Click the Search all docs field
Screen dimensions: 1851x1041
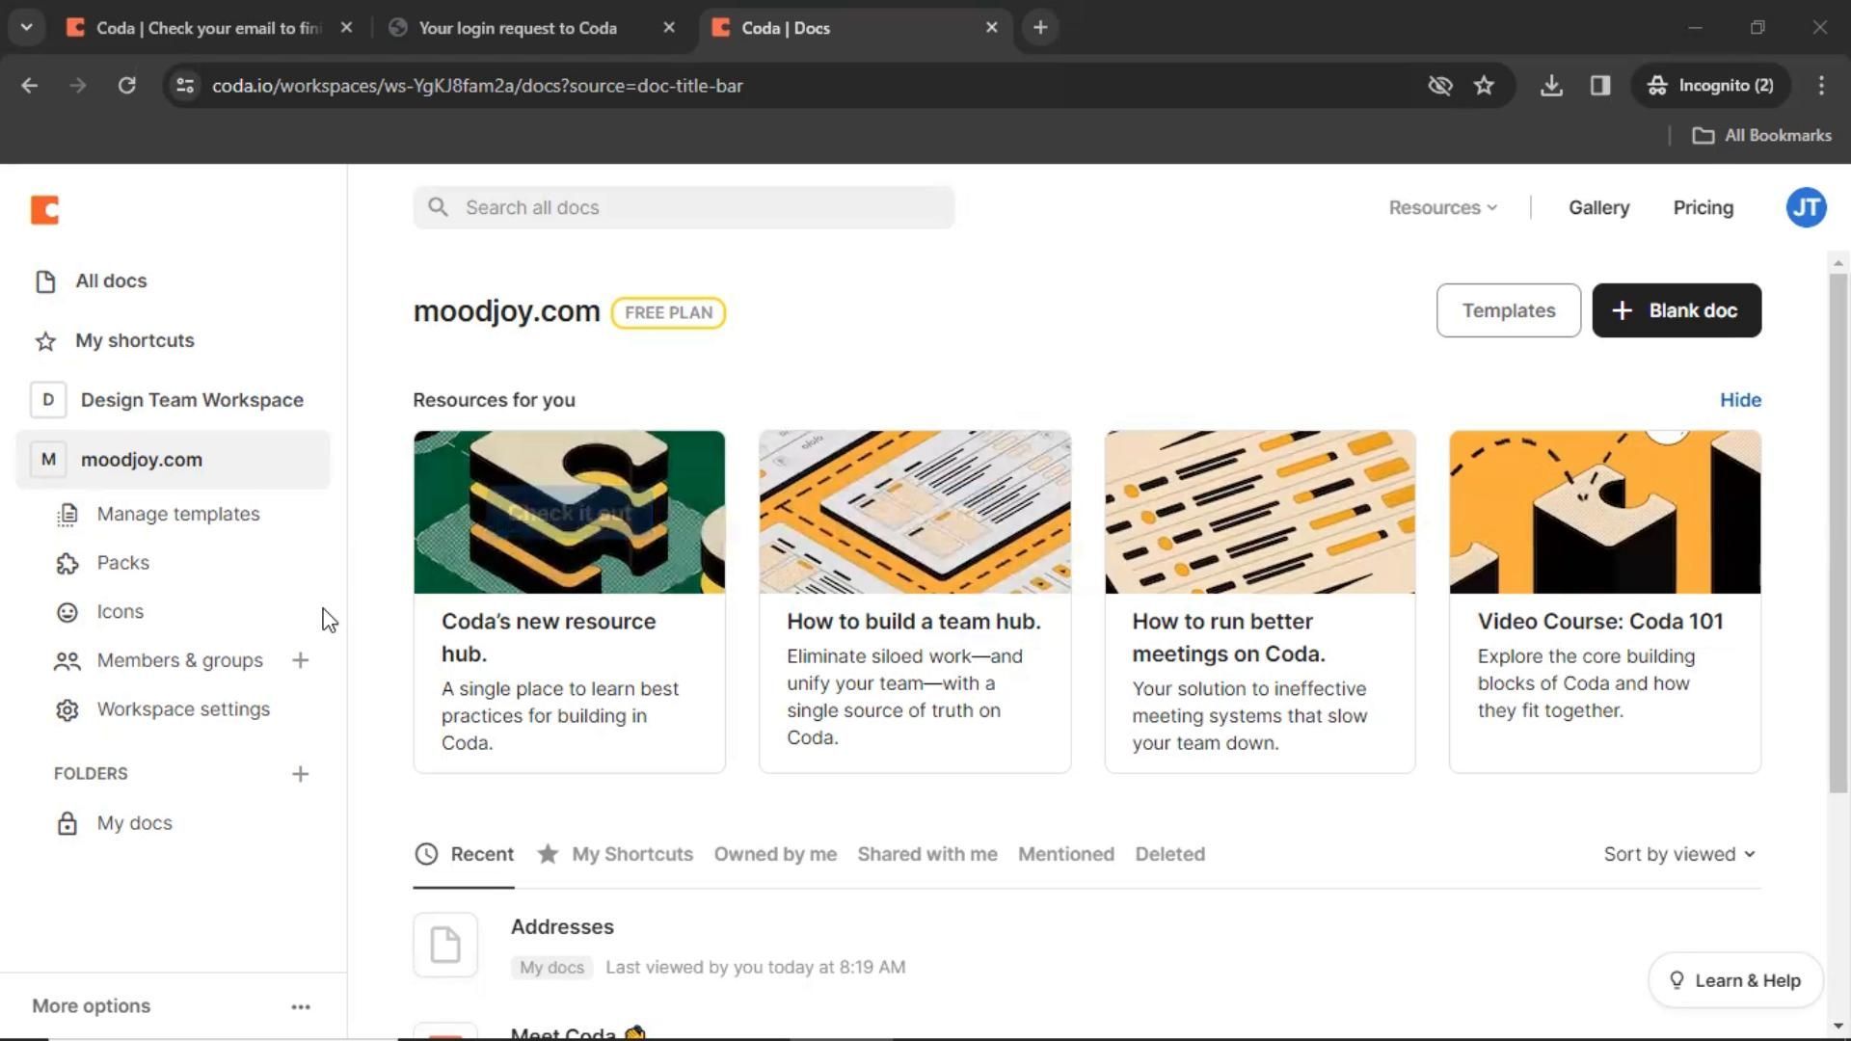coord(684,208)
